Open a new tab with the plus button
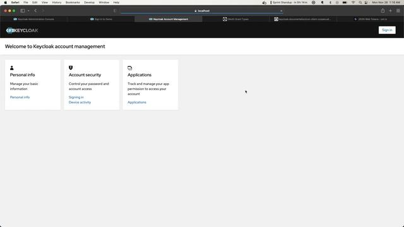This screenshot has width=404, height=227. (390, 11)
